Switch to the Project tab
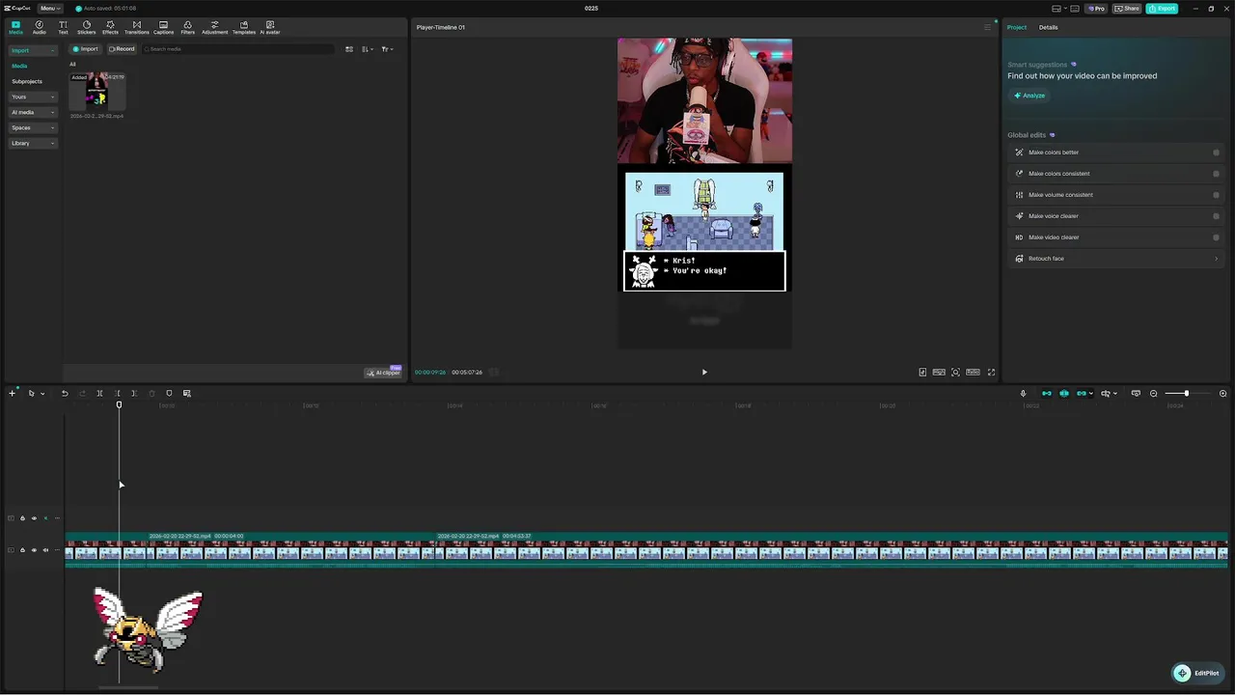 point(1017,27)
